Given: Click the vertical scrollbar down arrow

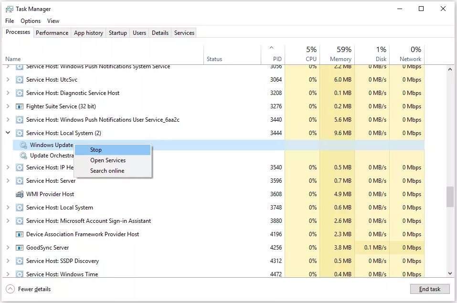Looking at the screenshot, I should (x=450, y=273).
